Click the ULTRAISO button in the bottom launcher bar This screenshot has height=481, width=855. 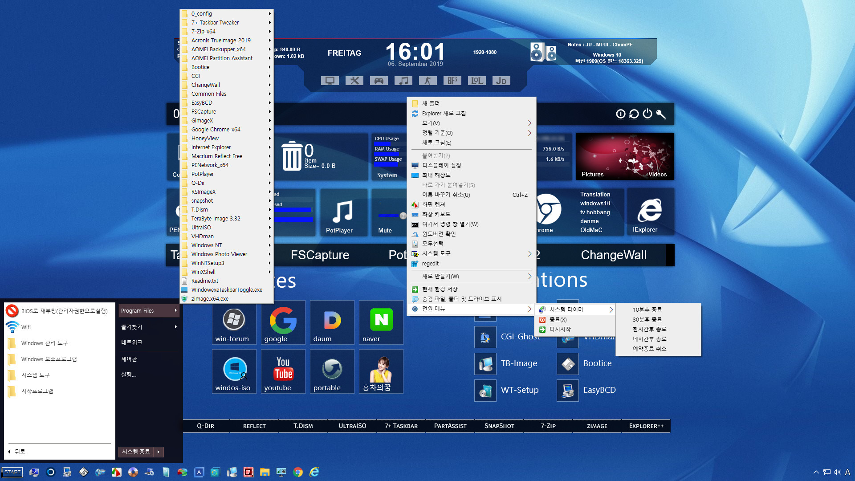[352, 426]
